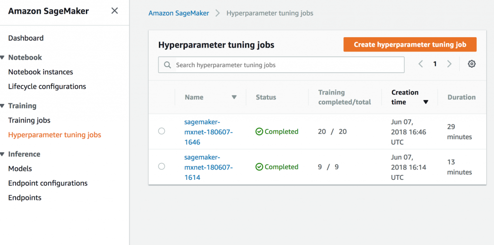Viewport: 494px width, 245px height.
Task: Click the search magnifier icon
Action: (168, 65)
